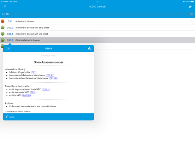Select 'Other Alzheimer's disease' row text
This screenshot has height=146, width=195.
28,40
